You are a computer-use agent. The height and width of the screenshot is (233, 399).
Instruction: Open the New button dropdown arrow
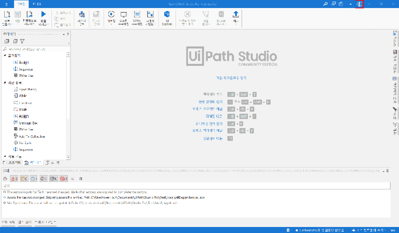pyautogui.click(x=12, y=24)
